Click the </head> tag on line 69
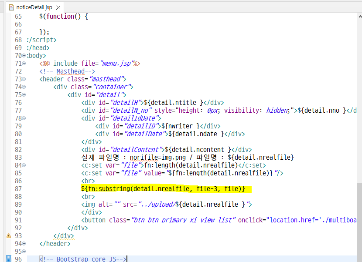The width and height of the screenshot is (362, 262). click(38, 48)
